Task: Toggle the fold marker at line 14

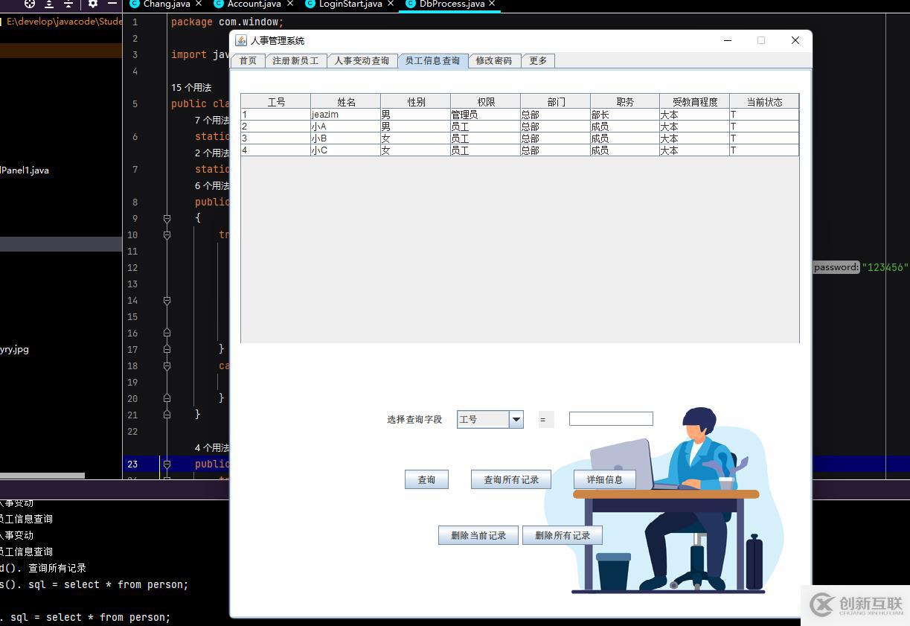Action: 167,301
